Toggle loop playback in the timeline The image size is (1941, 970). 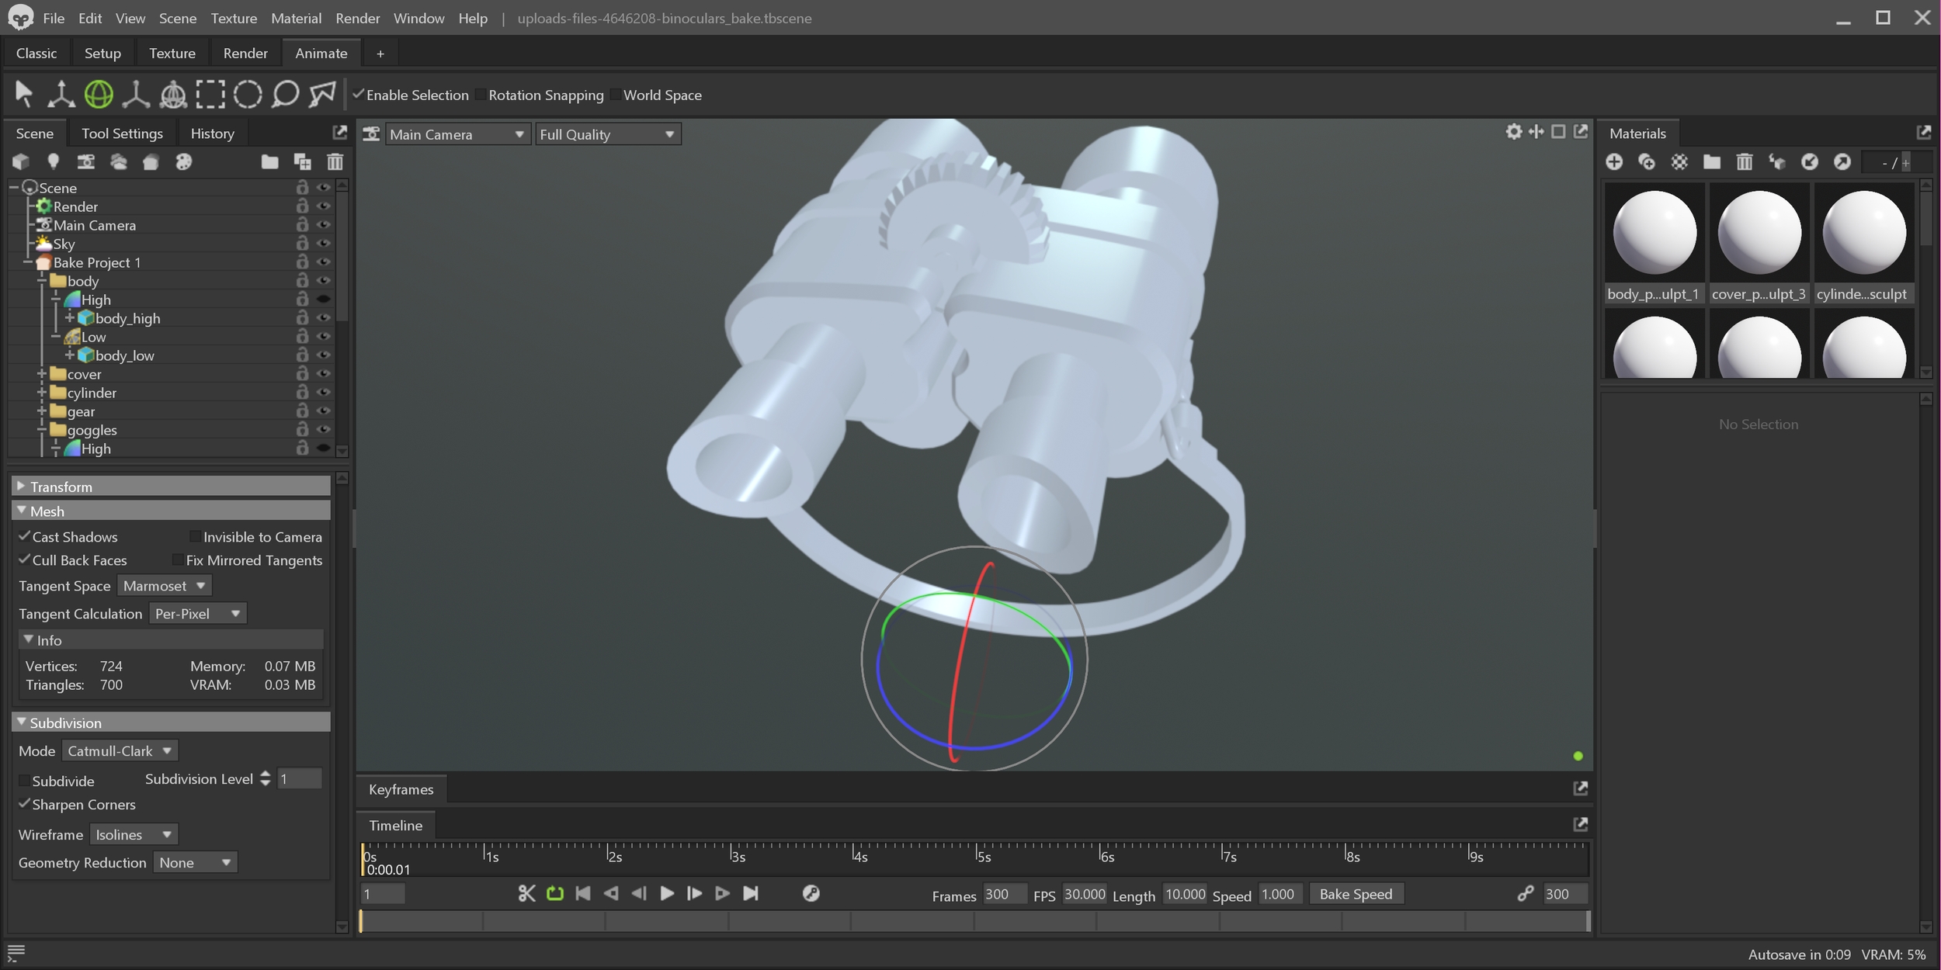pyautogui.click(x=554, y=893)
